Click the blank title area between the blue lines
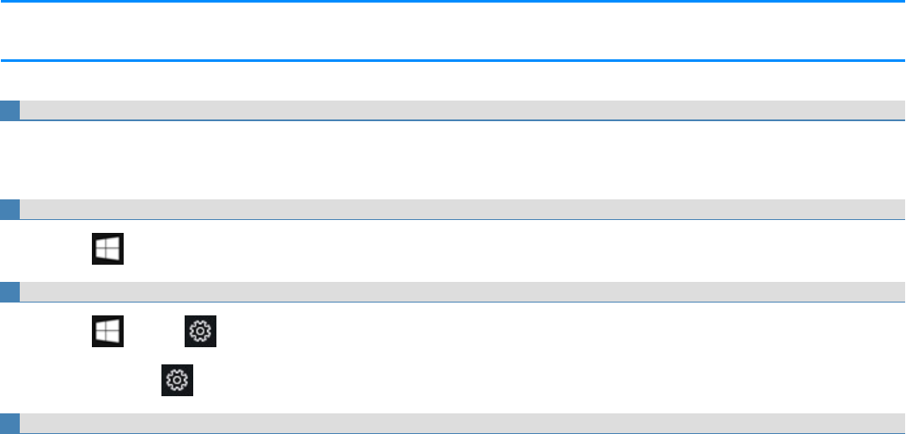The width and height of the screenshot is (906, 434). [453, 31]
